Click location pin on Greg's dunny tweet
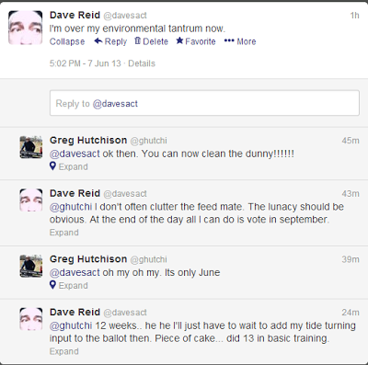Image resolution: width=368 pixels, height=365 pixels. (52, 166)
